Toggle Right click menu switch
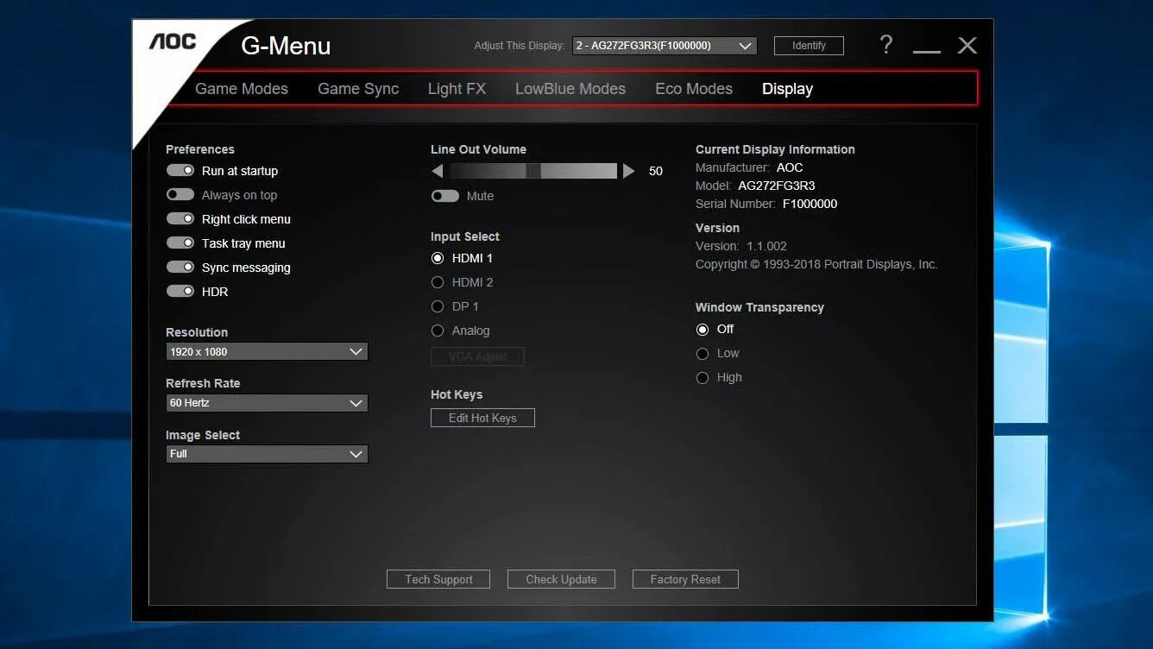1153x649 pixels. 180,219
